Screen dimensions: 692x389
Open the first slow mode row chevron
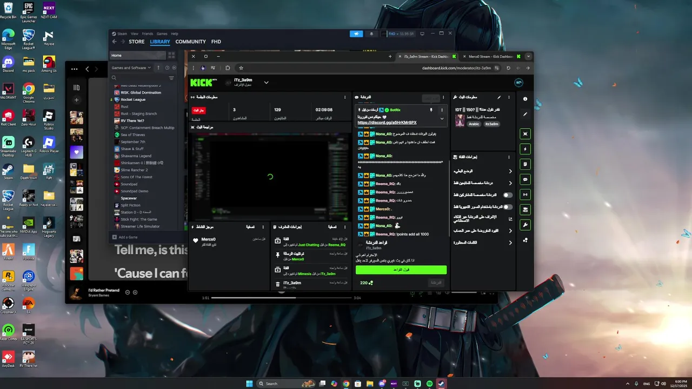pyautogui.click(x=510, y=171)
